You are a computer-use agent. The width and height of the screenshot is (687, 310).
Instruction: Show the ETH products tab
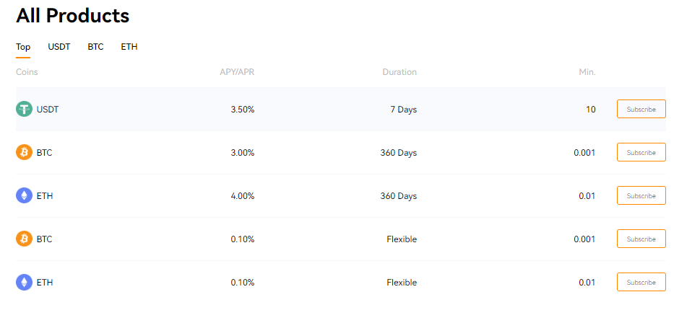point(129,47)
